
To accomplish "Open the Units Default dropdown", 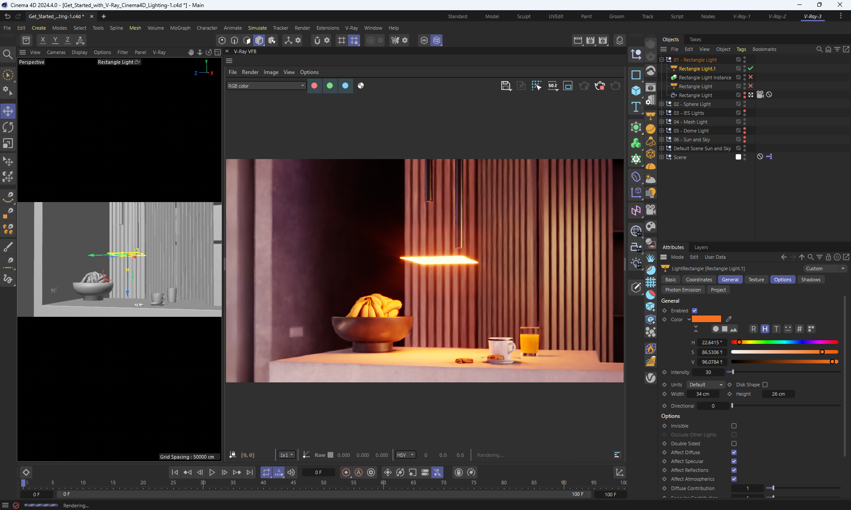I will tap(706, 385).
